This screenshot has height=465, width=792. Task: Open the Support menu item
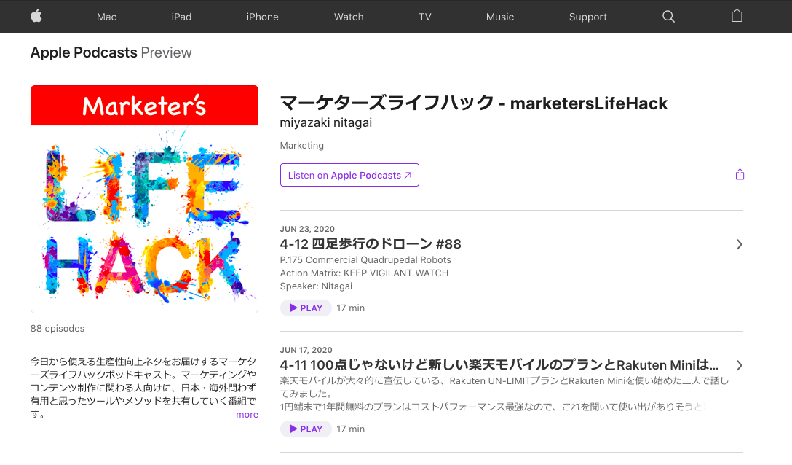click(x=587, y=17)
